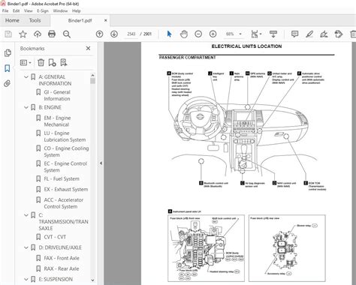Open FAX - Front Axle bookmark
This screenshot has height=285, width=356.
pyautogui.click(x=62, y=258)
